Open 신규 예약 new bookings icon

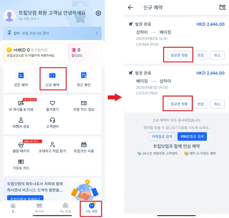click(x=52, y=76)
